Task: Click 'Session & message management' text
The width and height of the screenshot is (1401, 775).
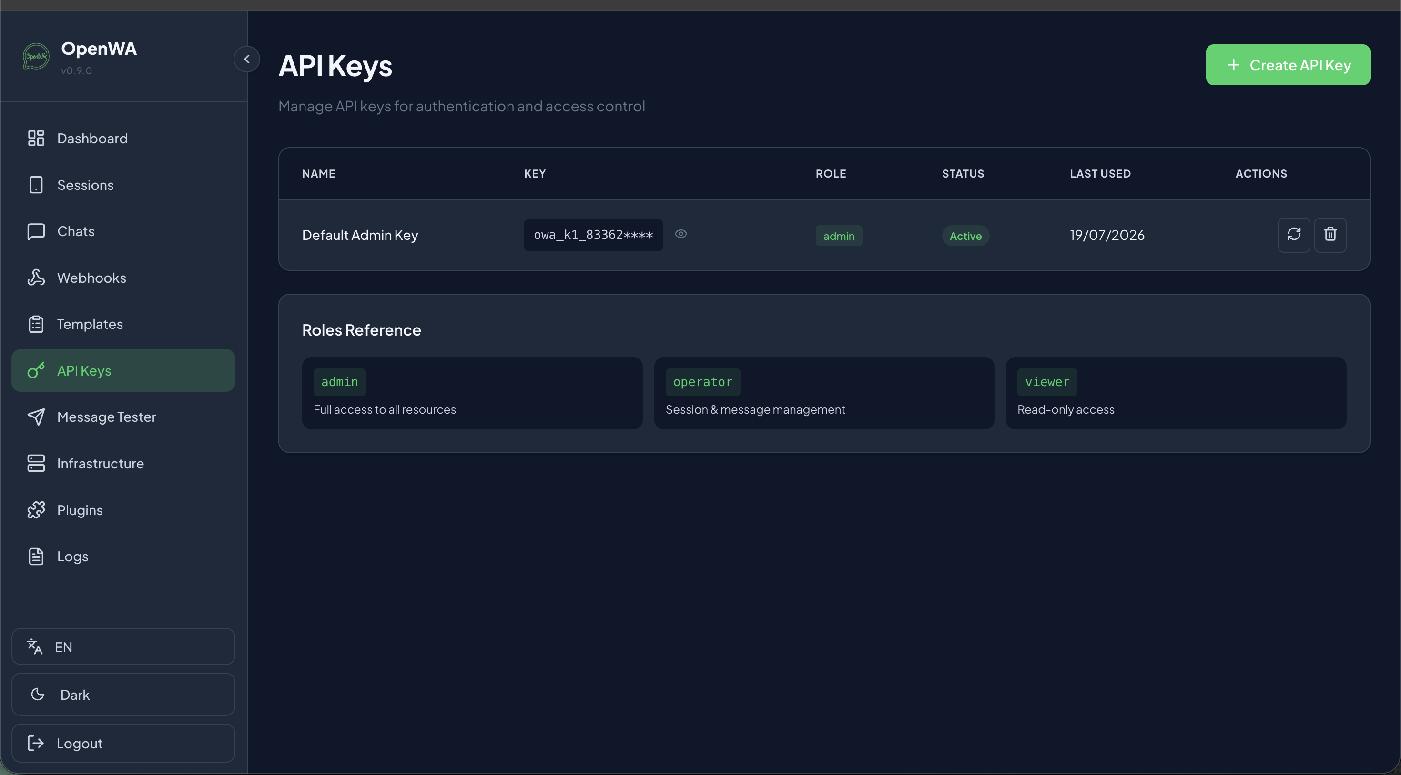Action: coord(755,409)
